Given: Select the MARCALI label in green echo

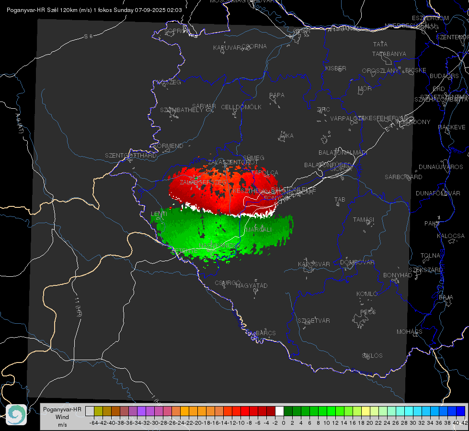Looking at the screenshot, I should pyautogui.click(x=259, y=230).
